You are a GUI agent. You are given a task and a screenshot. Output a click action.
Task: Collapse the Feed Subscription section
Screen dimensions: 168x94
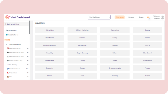click(x=6, y=44)
